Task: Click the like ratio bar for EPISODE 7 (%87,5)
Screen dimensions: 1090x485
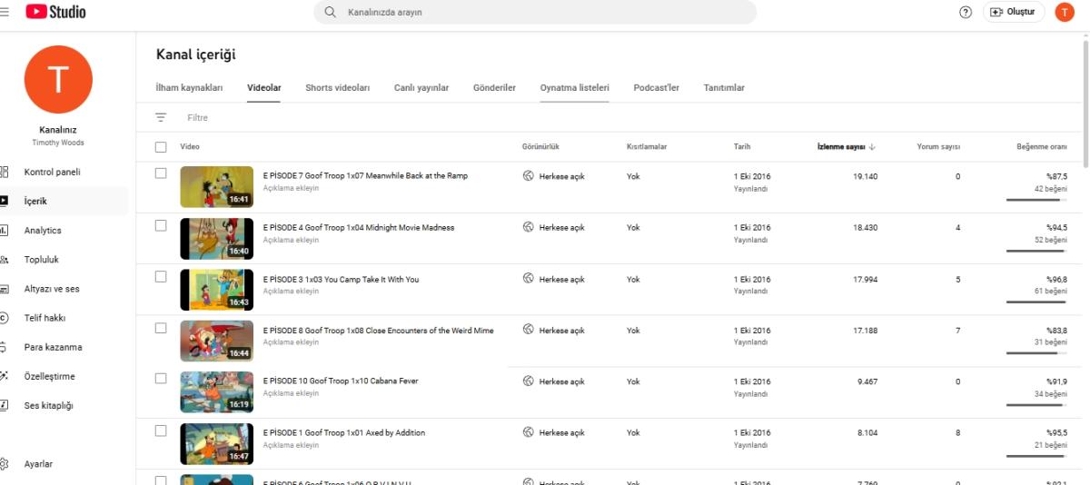Action: [1036, 200]
